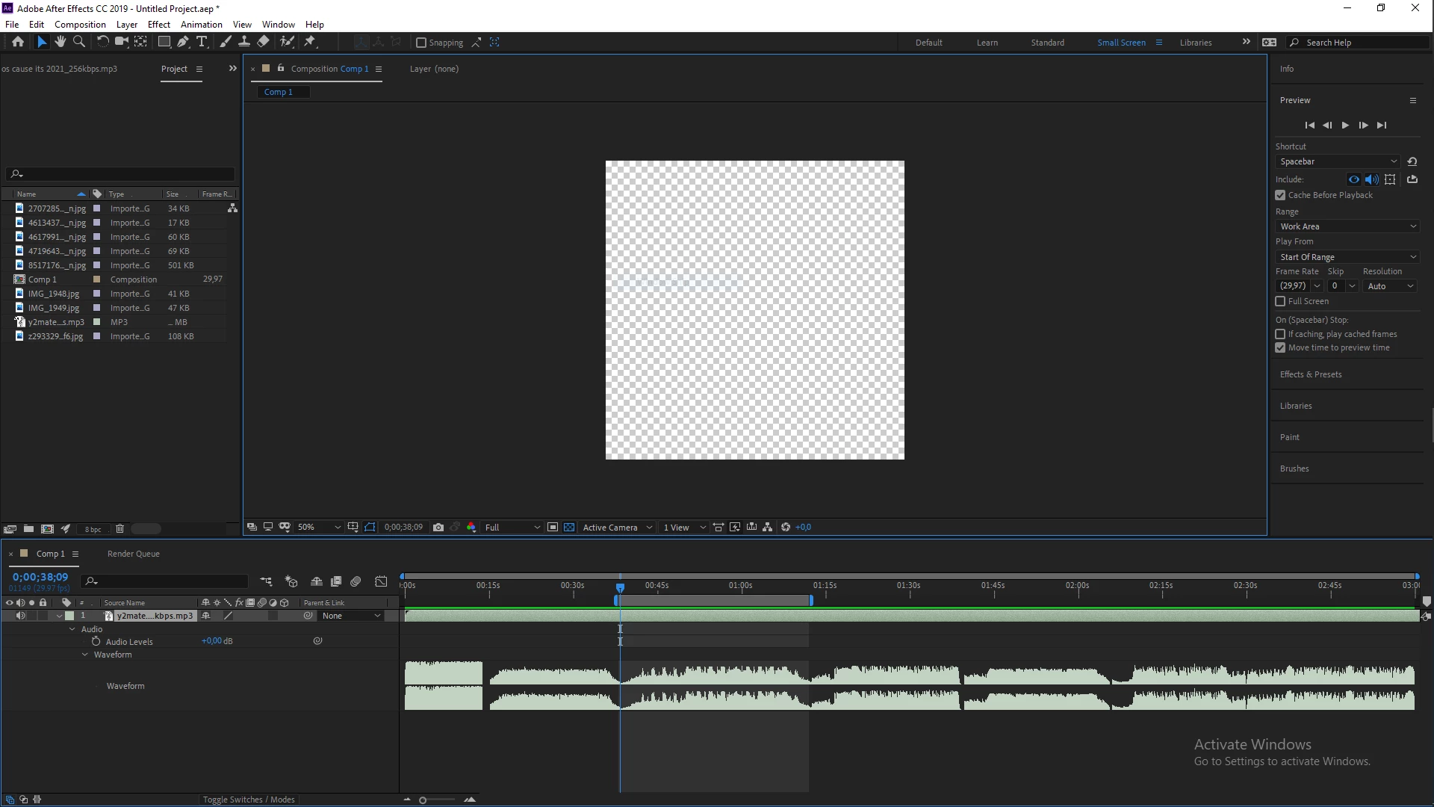Click the timeline zoom slider handle
1434x807 pixels.
pos(423,800)
